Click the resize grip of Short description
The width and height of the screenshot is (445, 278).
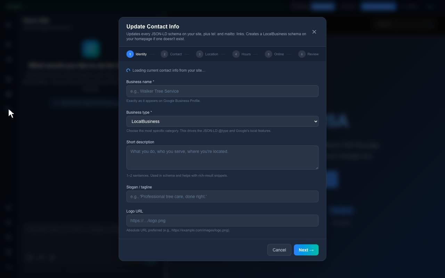click(x=316, y=167)
